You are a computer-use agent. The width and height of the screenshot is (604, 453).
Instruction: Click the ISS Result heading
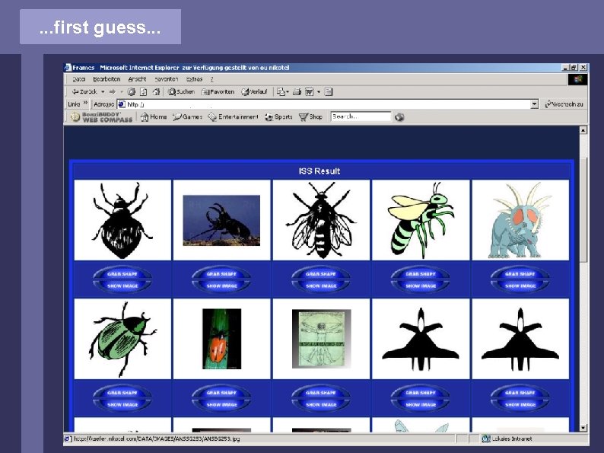[x=319, y=171]
